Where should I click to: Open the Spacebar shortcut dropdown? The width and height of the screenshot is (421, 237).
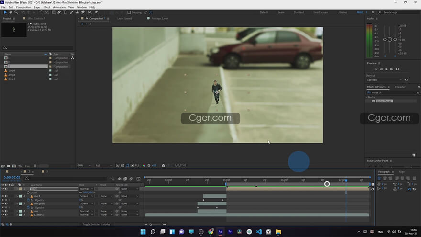(x=384, y=80)
